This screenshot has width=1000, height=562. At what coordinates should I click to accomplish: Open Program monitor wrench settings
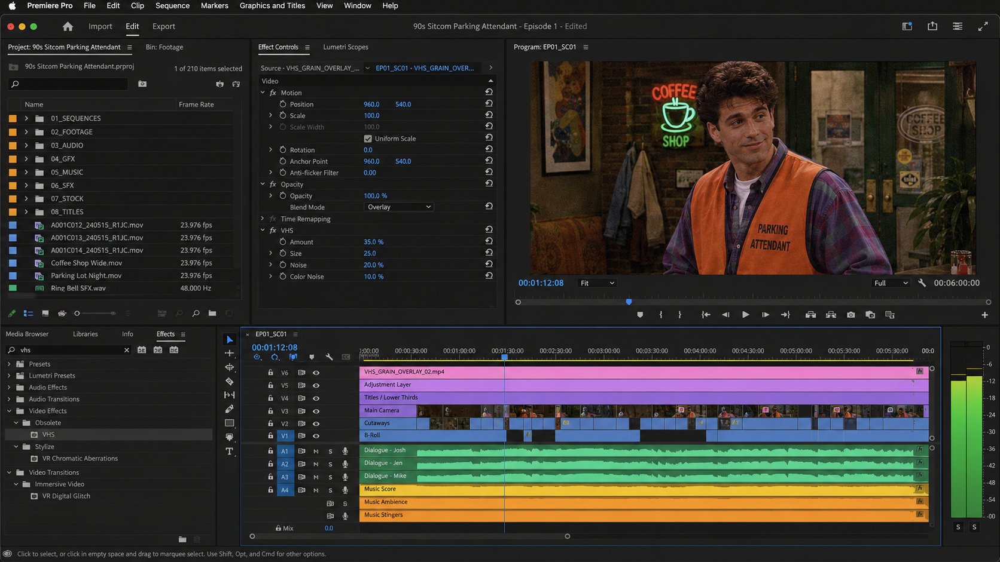coord(922,283)
